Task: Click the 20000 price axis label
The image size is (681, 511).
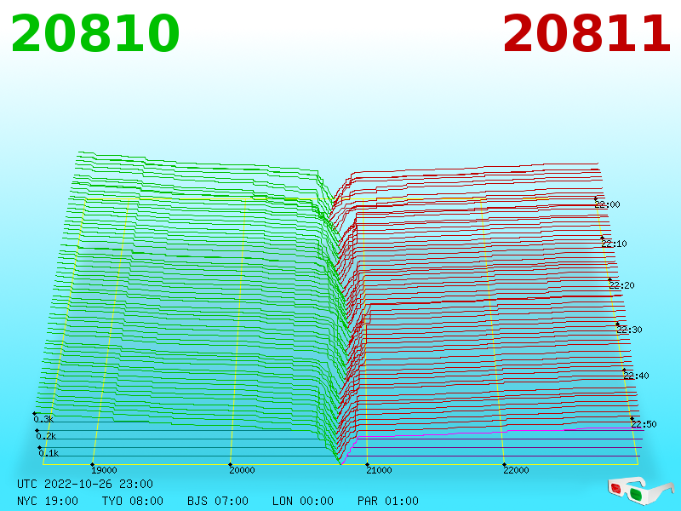Action: pos(242,470)
